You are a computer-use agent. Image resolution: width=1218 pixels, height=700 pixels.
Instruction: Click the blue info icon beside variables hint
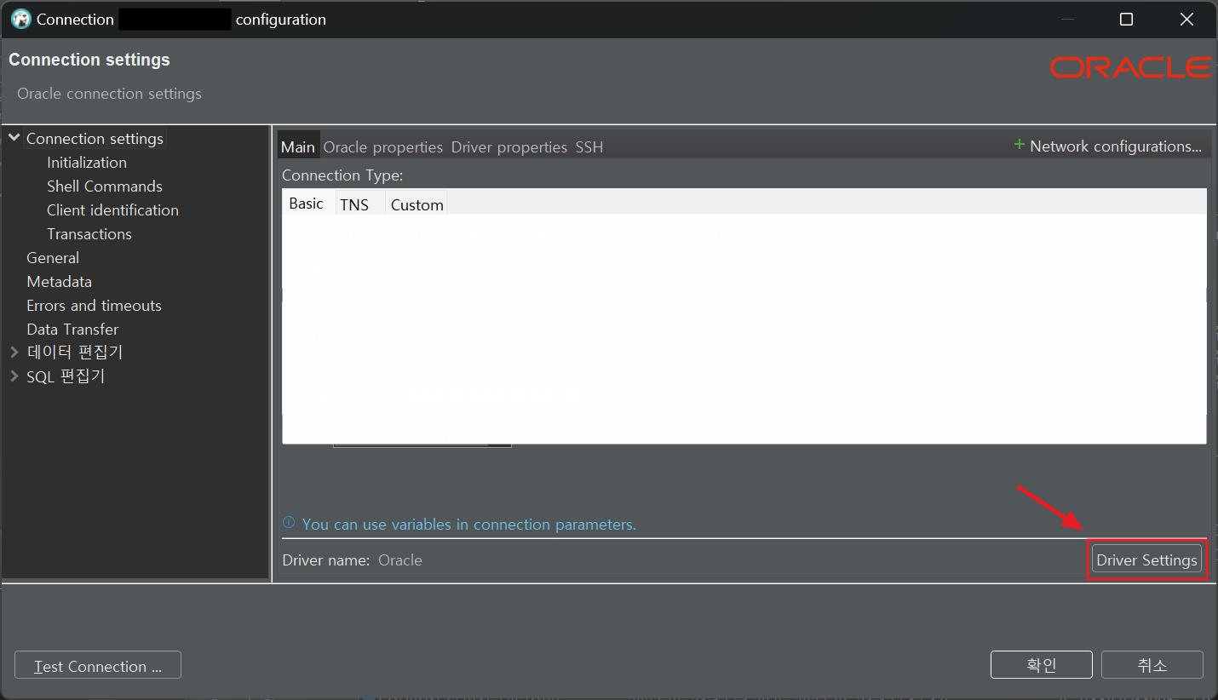pyautogui.click(x=289, y=523)
